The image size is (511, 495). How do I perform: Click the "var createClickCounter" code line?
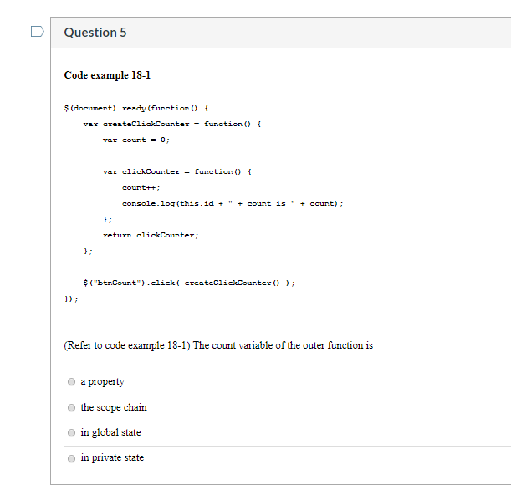[x=172, y=124]
